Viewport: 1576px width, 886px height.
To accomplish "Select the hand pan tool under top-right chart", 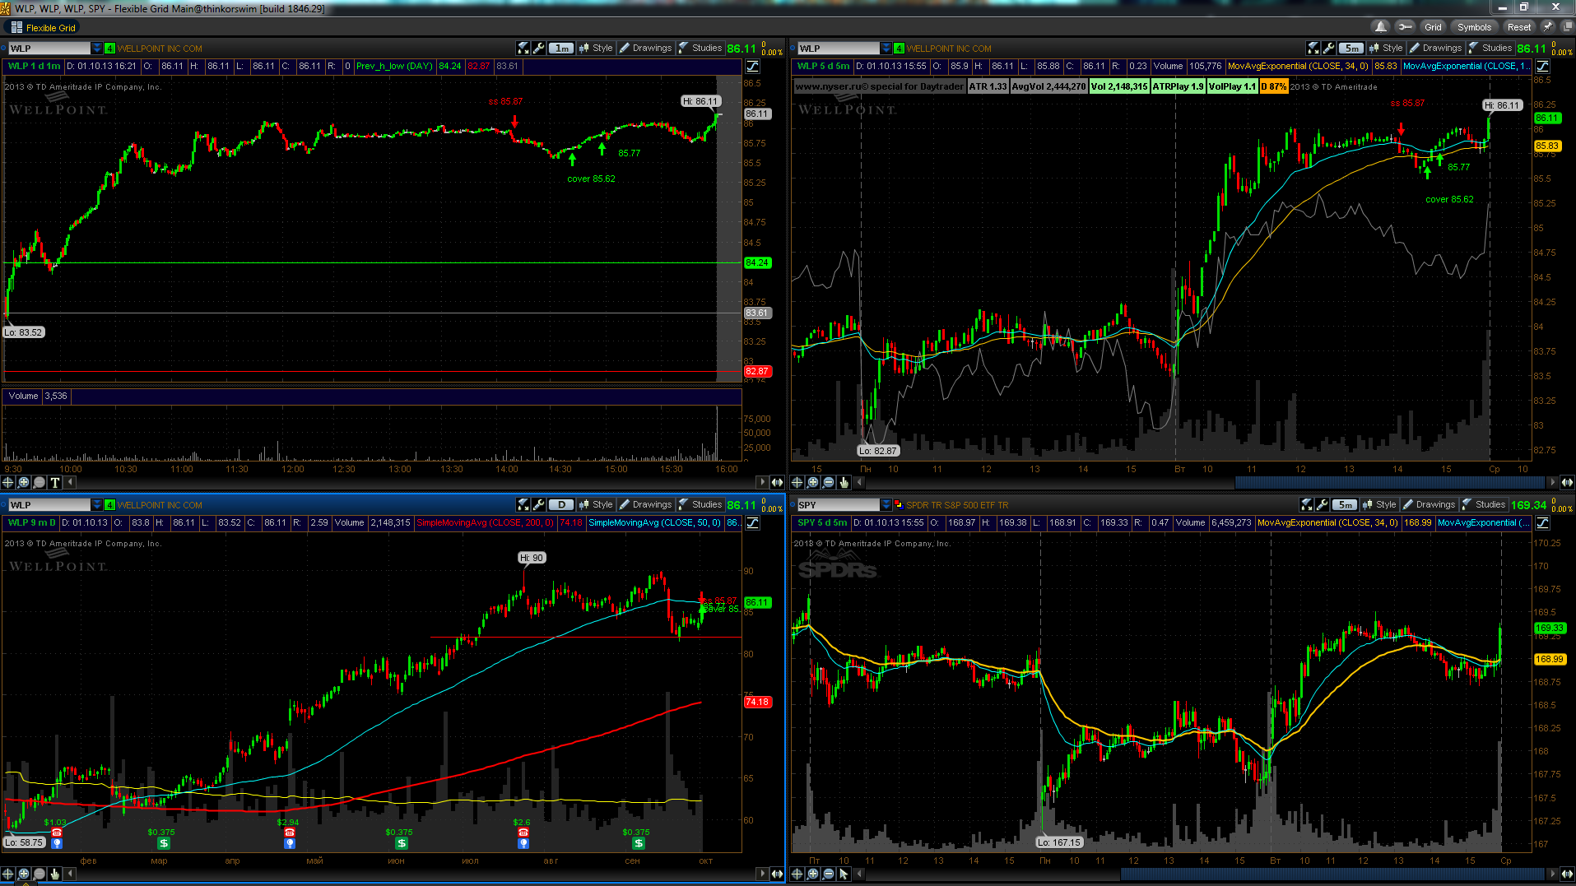I will (x=844, y=482).
